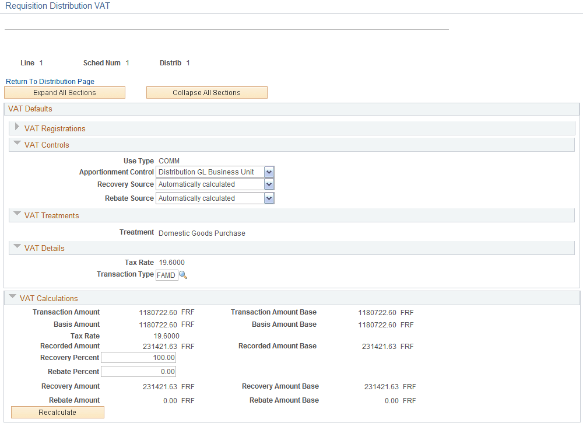583x426 pixels.
Task: Select the Use Type value COMM
Action: (x=169, y=161)
